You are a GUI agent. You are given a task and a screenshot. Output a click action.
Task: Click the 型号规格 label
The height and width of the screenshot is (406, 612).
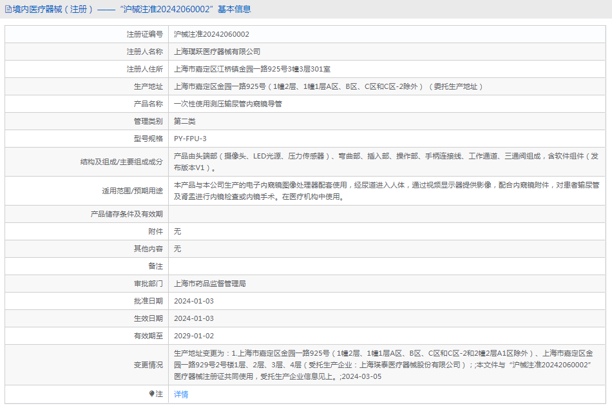[x=148, y=139]
